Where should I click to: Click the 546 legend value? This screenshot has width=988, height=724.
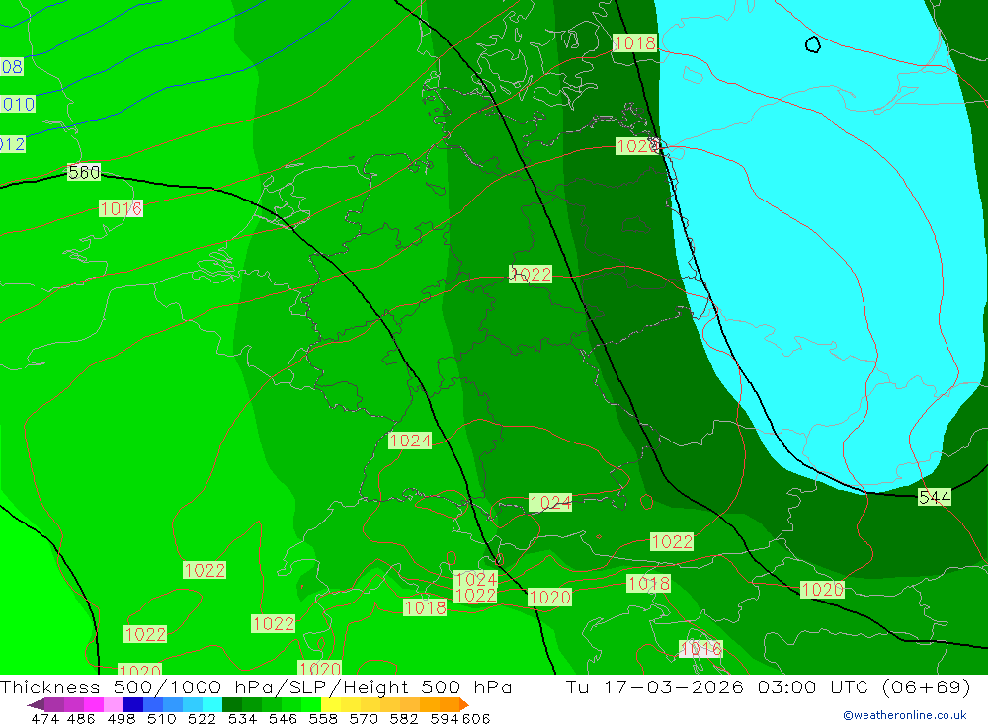(283, 718)
